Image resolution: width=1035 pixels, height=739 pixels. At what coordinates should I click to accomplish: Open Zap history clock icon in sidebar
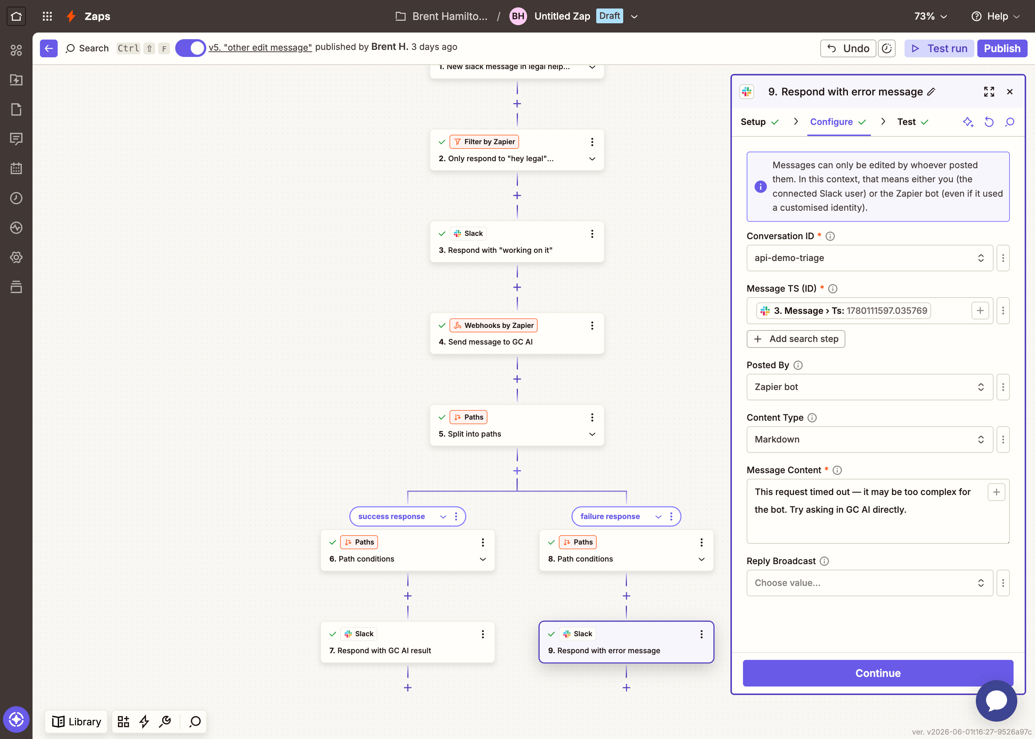[x=16, y=198]
